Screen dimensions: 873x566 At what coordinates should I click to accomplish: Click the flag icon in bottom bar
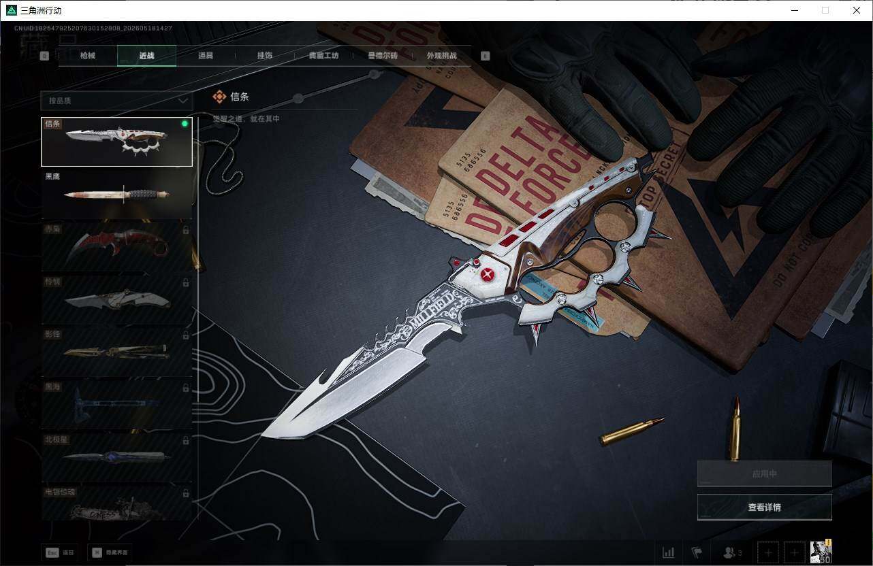697,552
